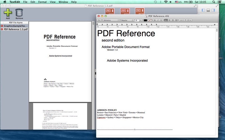Click the tab stop at ruler position 12

[x=156, y=25]
